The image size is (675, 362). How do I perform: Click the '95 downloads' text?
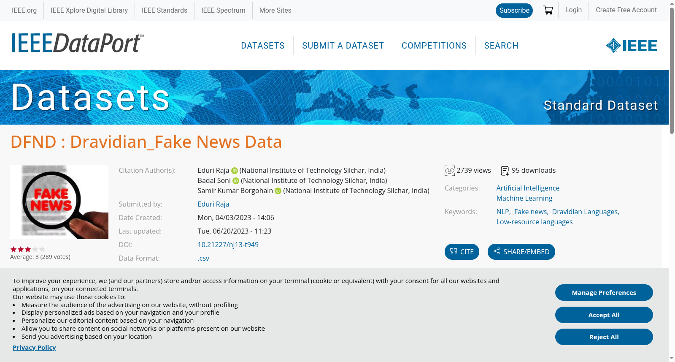coord(534,170)
